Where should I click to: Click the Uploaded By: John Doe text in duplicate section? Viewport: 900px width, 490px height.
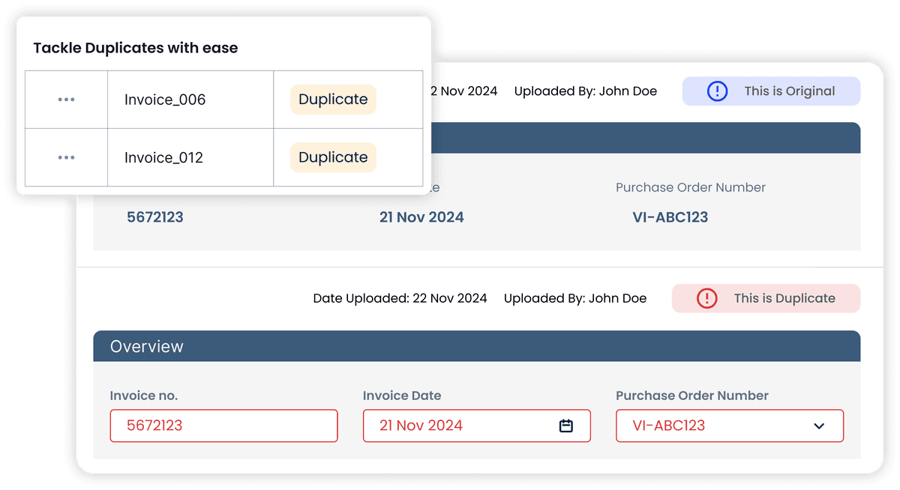coord(574,298)
